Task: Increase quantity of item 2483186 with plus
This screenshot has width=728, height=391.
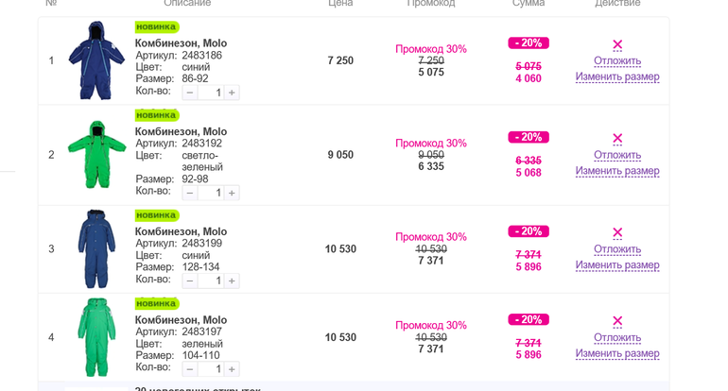Action: click(x=232, y=93)
